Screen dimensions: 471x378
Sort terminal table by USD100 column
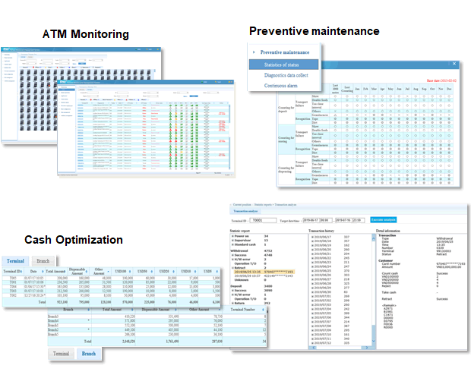tap(130, 272)
